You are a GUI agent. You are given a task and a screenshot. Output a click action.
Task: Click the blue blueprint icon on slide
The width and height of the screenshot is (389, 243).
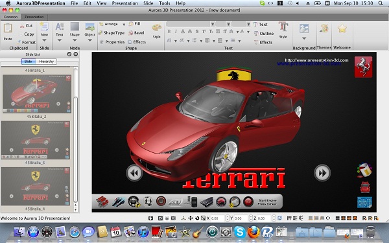364,202
